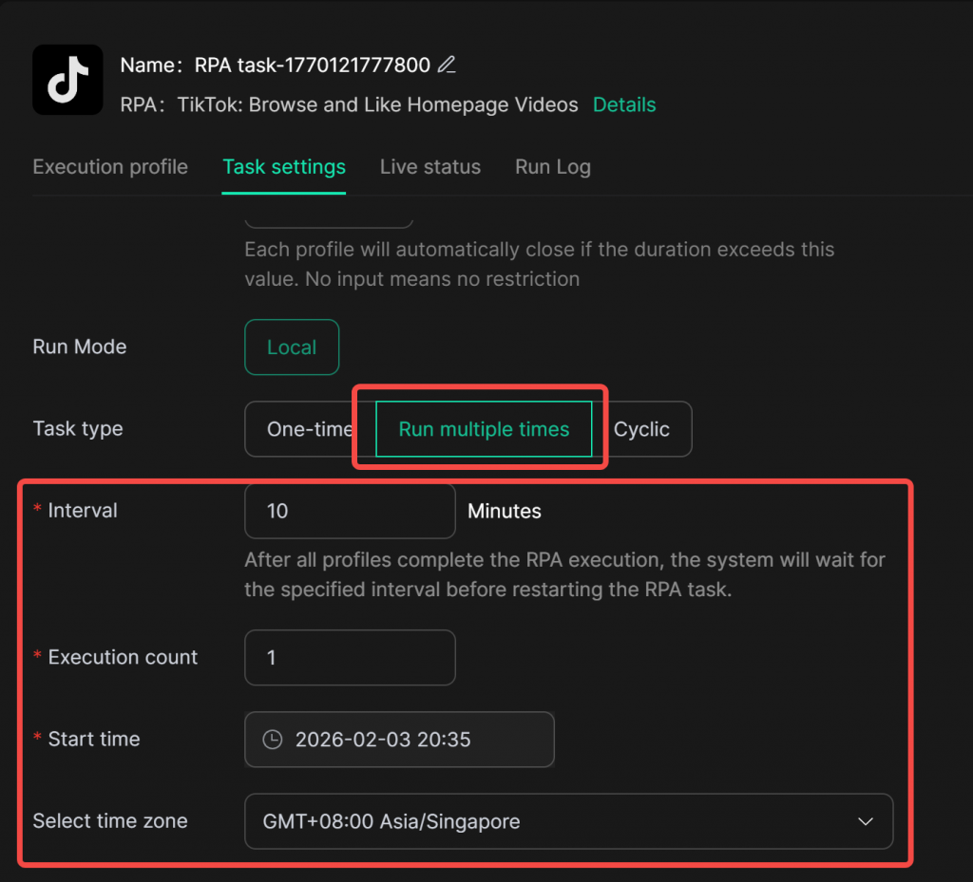Click the TikTok app logo icon
973x882 pixels.
pos(67,80)
